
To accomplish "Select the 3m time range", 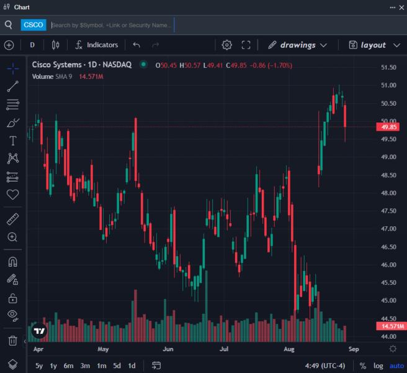I will click(85, 366).
